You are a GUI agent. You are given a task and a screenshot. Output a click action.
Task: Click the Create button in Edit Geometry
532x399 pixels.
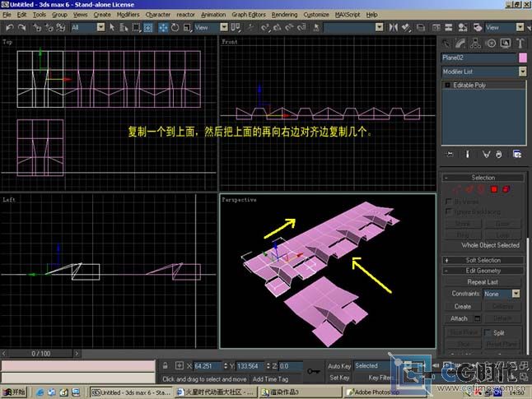click(x=463, y=306)
